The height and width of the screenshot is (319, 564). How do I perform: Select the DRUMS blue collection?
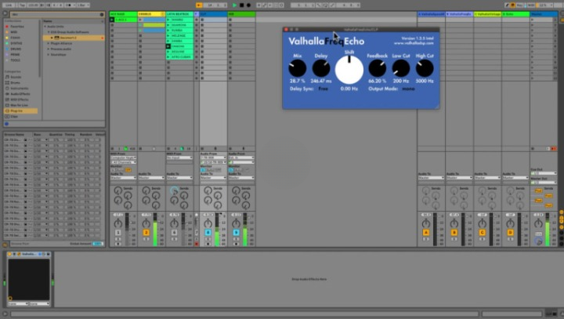[x=14, y=49]
